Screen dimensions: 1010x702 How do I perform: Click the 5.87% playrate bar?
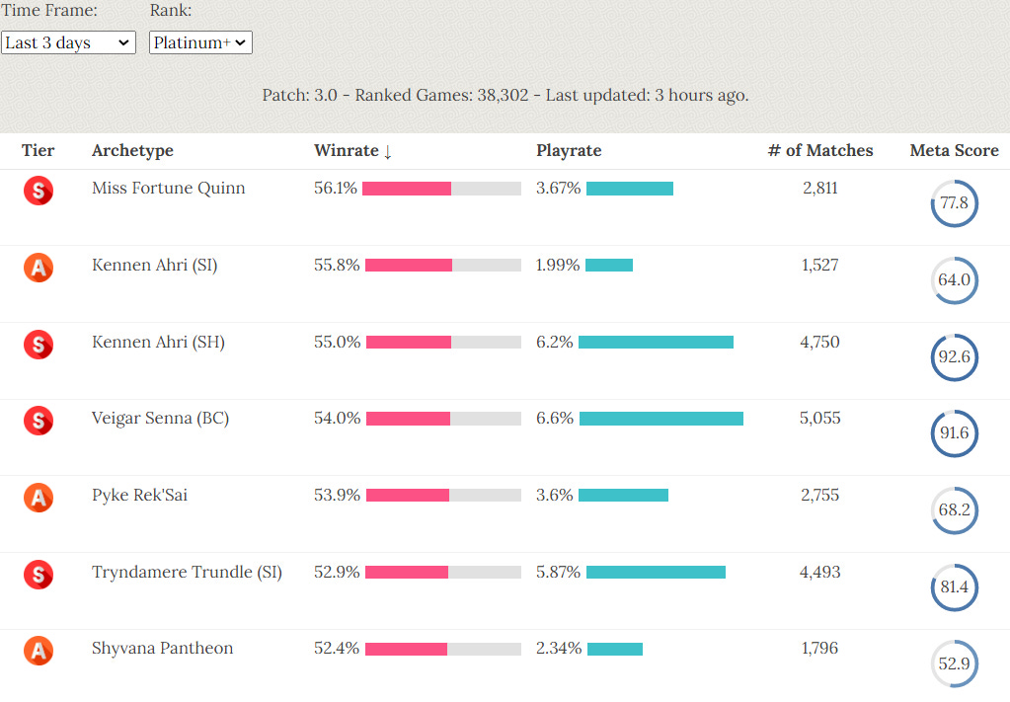click(657, 572)
